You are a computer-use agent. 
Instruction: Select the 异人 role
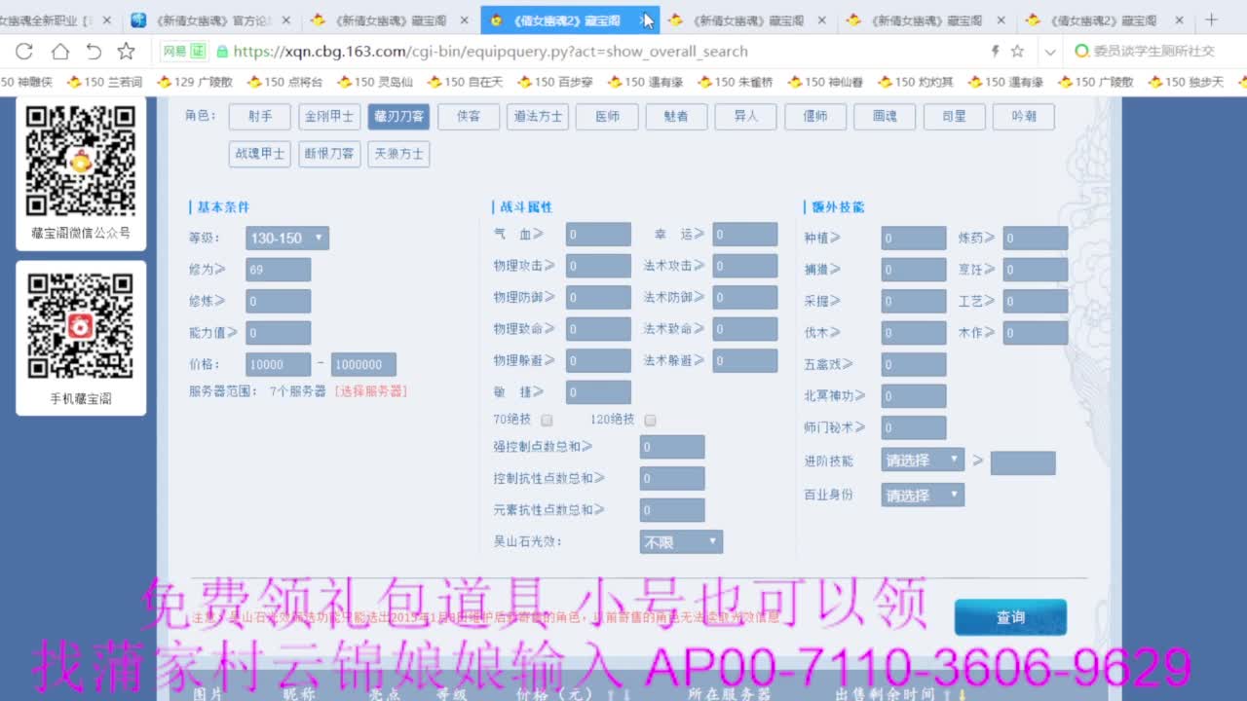click(746, 117)
